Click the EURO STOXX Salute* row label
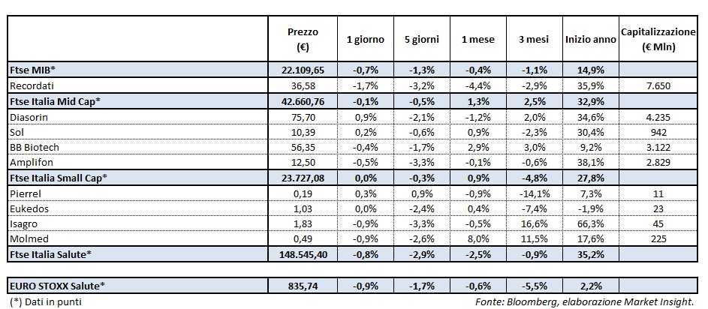This screenshot has width=708, height=309. point(57,284)
